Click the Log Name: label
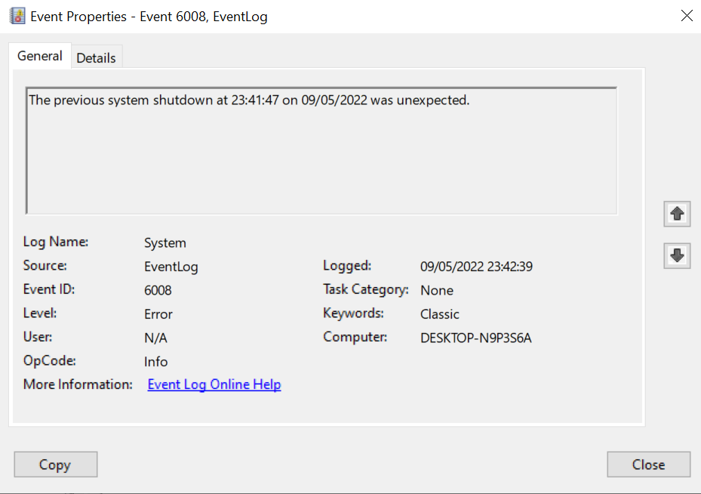Viewport: 701px width, 494px height. click(56, 242)
